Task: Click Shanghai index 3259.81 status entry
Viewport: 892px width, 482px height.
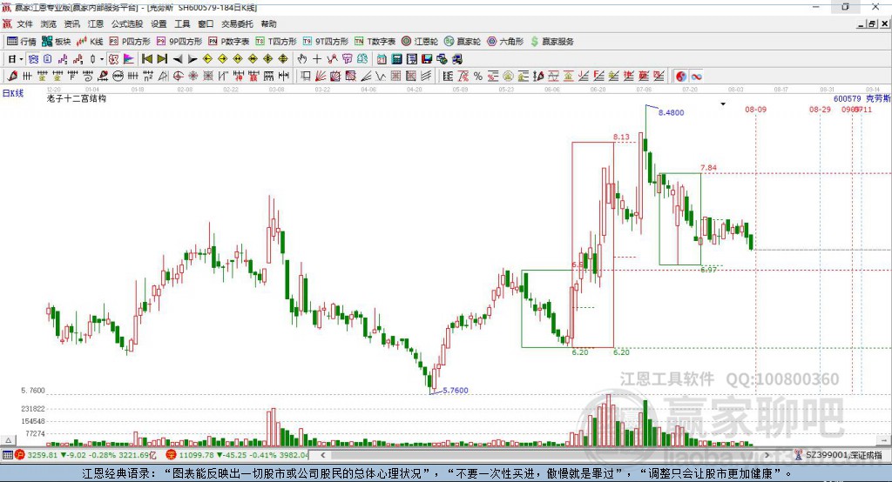Action: tap(86, 455)
